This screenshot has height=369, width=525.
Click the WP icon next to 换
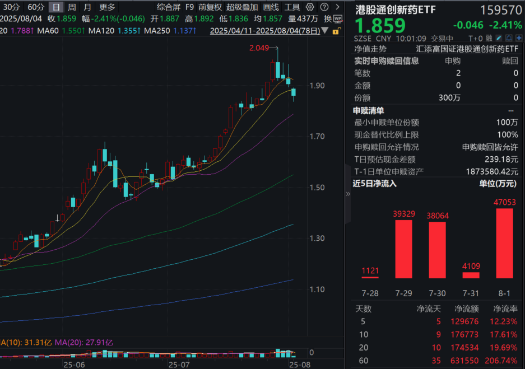point(338,18)
